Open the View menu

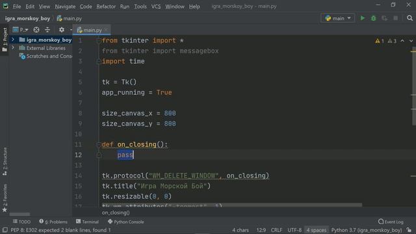44,6
